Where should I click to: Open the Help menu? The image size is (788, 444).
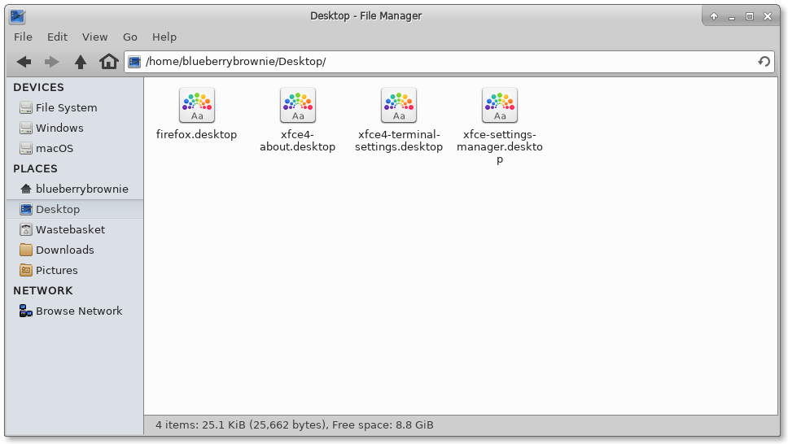click(164, 37)
